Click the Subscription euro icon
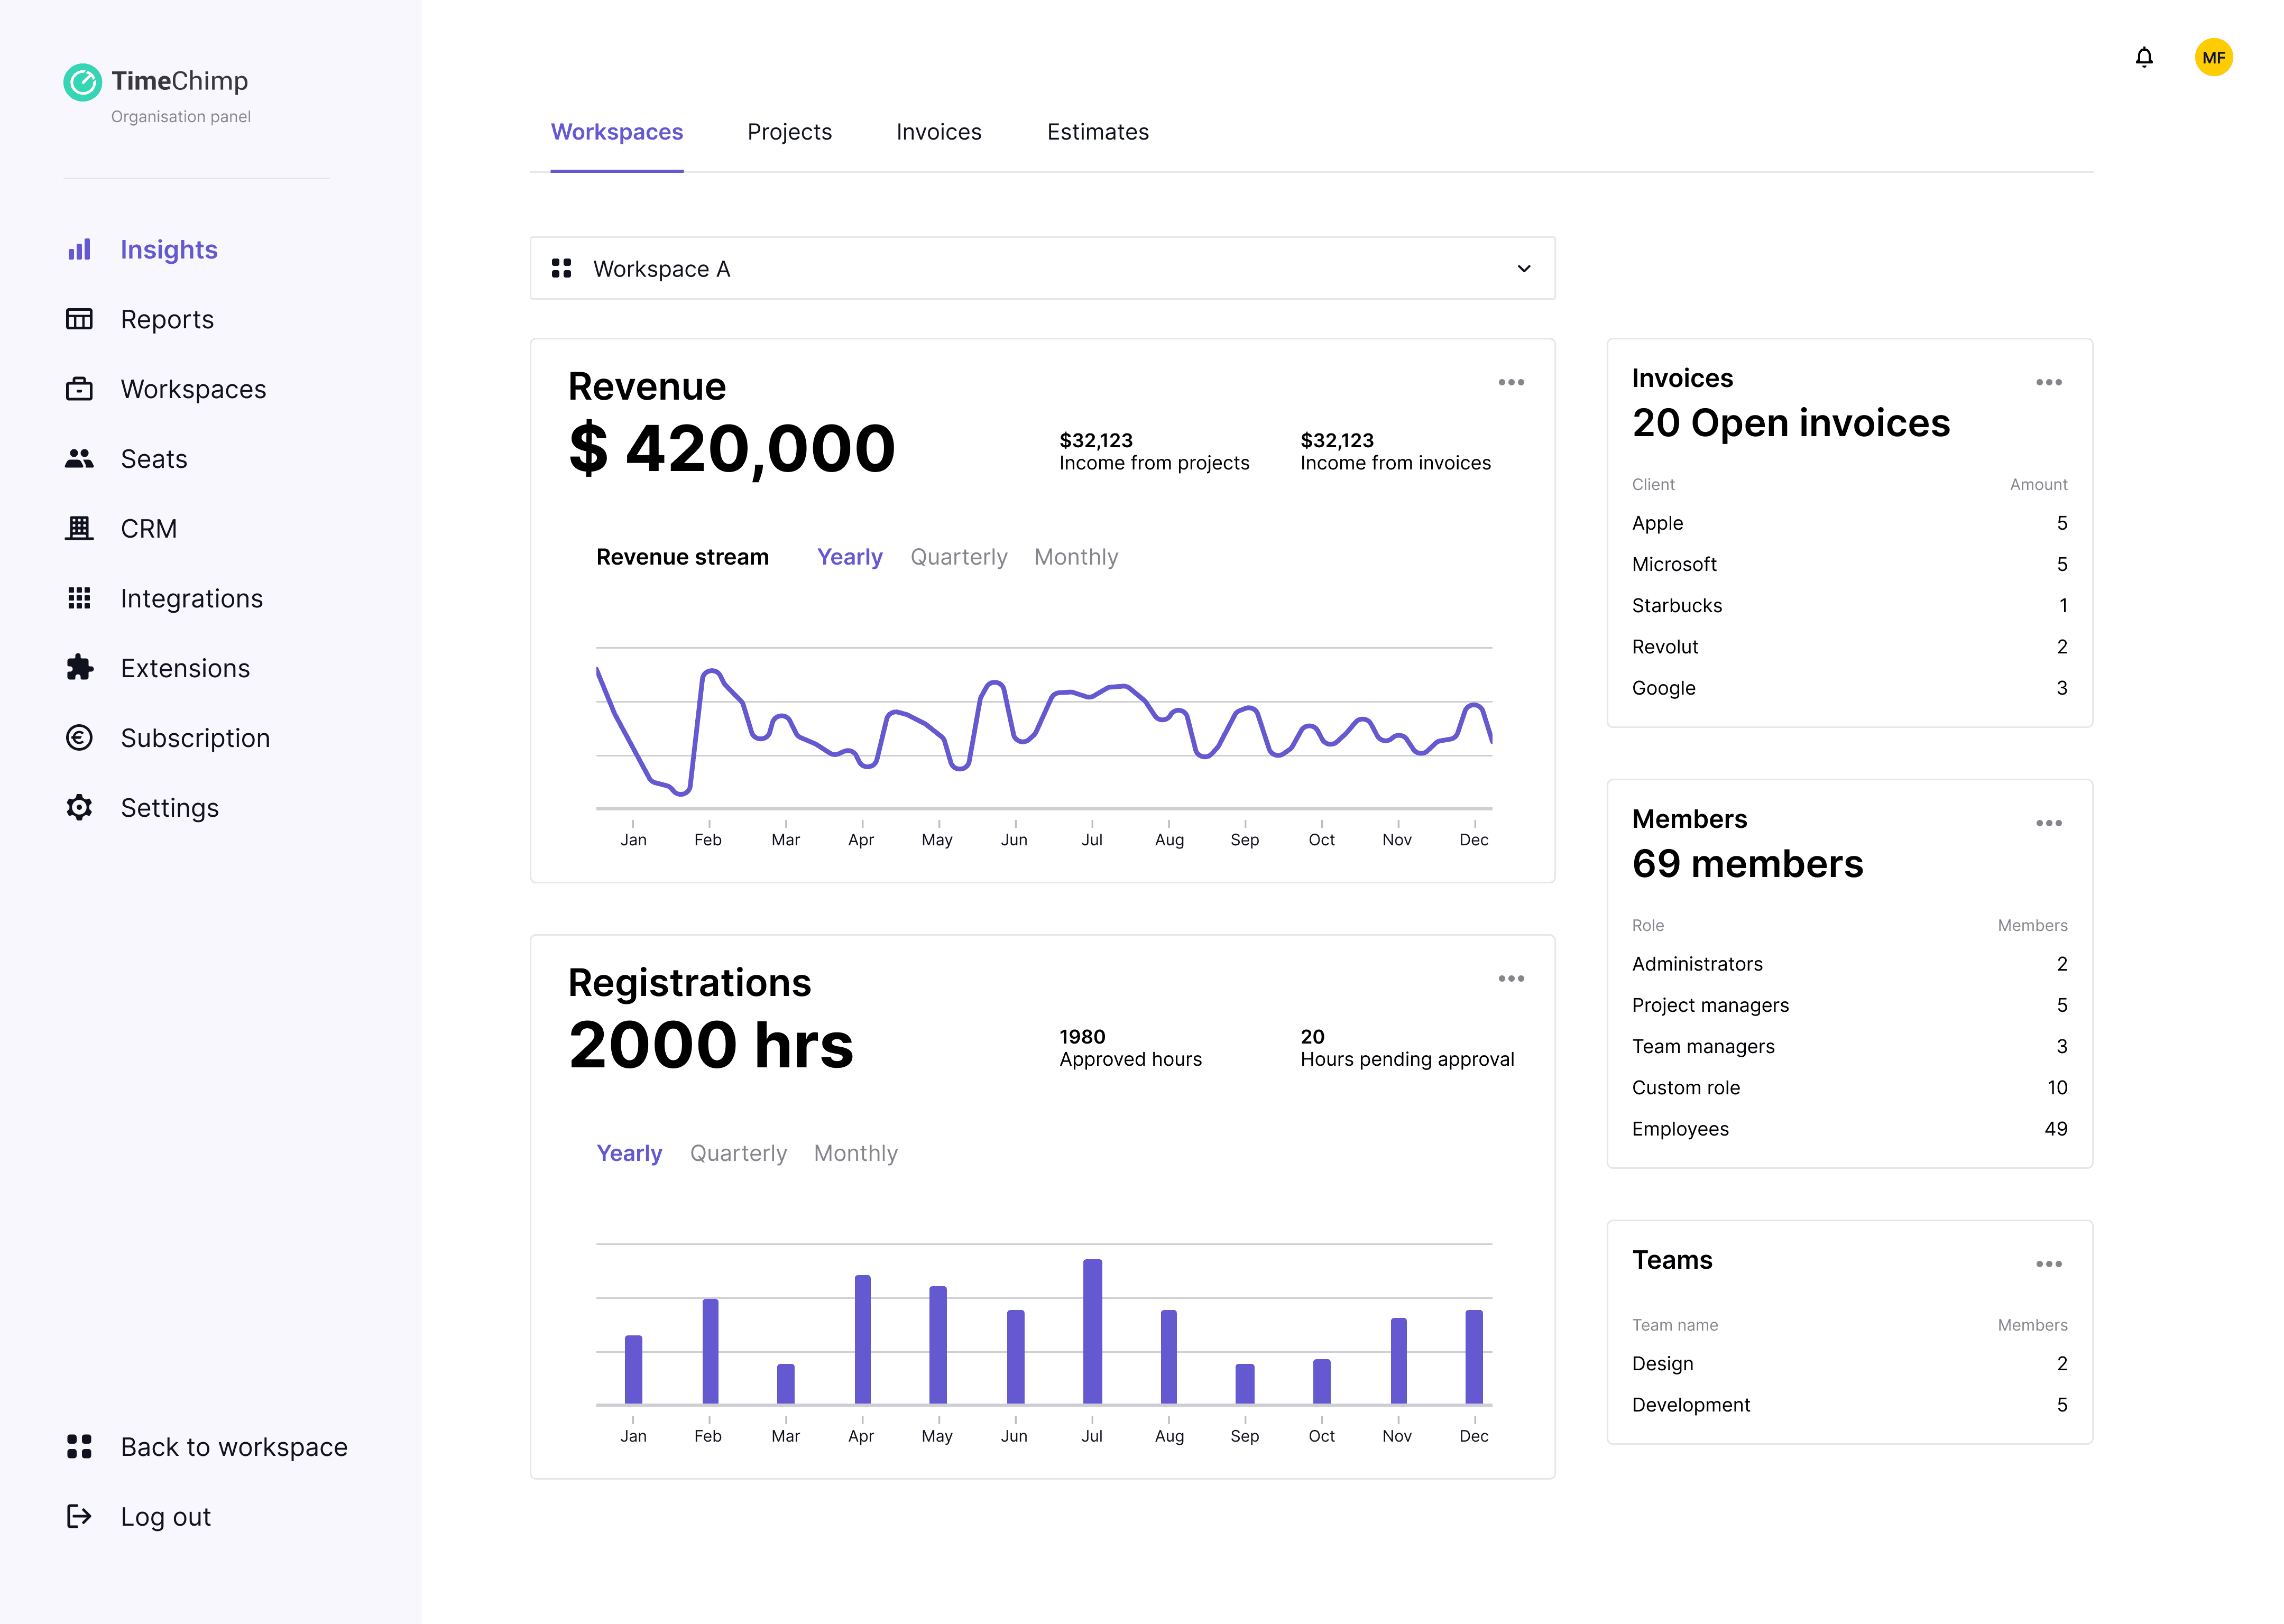Image resolution: width=2284 pixels, height=1624 pixels. [79, 738]
